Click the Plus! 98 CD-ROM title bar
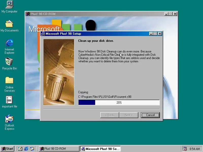The height and width of the screenshot is (152, 203). click(101, 14)
